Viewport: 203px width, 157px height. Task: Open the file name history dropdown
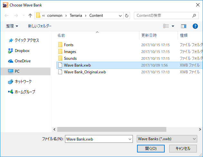click(x=130, y=139)
